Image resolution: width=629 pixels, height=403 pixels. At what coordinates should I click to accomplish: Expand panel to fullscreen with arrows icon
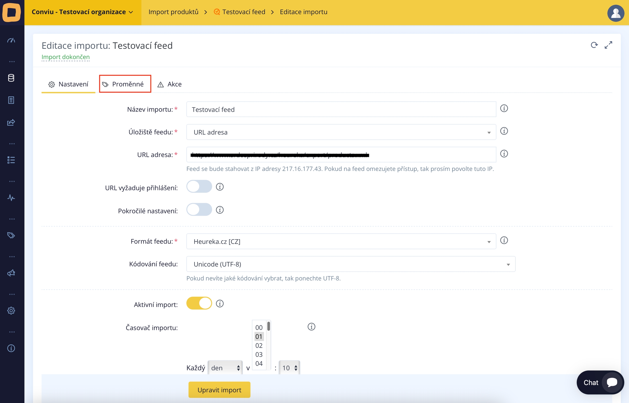point(608,45)
